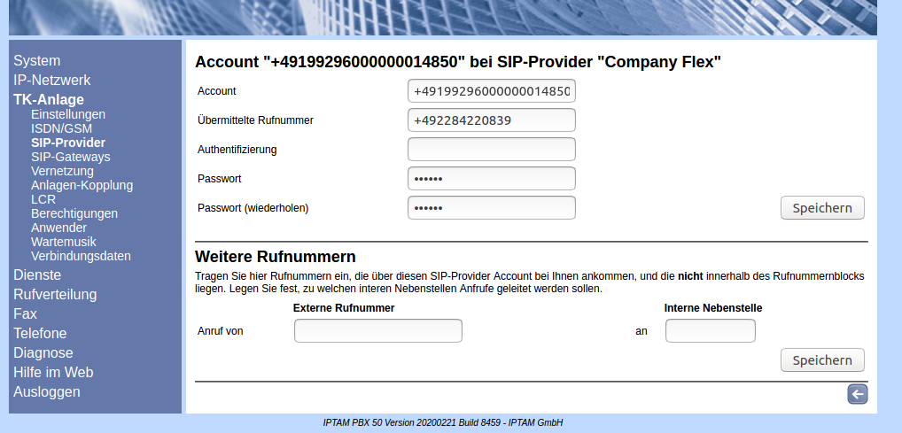The width and height of the screenshot is (902, 433).
Task: Click the Account number input field
Action: point(492,91)
